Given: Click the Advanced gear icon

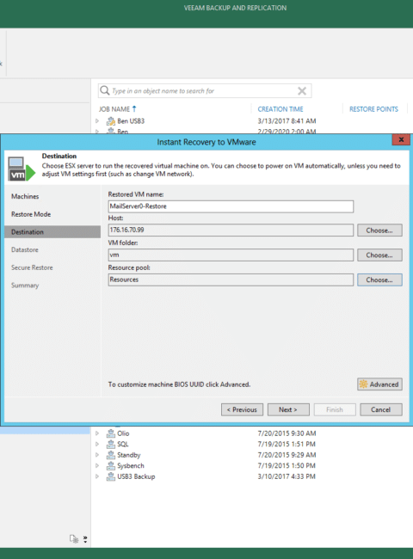Looking at the screenshot, I should coord(363,384).
